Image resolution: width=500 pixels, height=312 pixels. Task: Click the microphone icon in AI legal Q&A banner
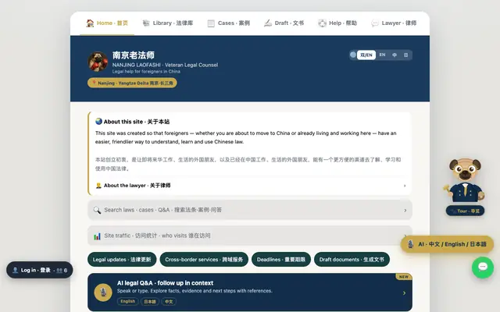point(103,292)
